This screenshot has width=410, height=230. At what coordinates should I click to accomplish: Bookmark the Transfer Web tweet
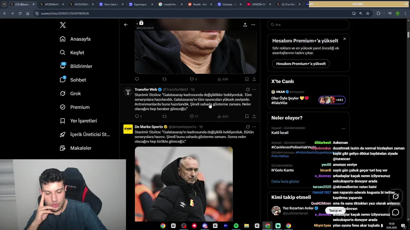click(247, 117)
